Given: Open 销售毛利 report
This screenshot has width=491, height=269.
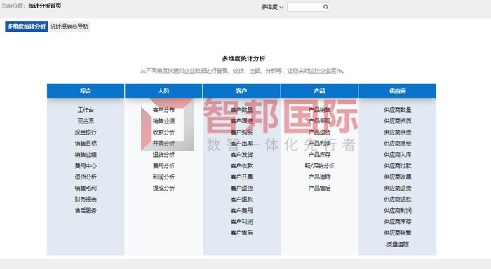Looking at the screenshot, I should point(86,188).
